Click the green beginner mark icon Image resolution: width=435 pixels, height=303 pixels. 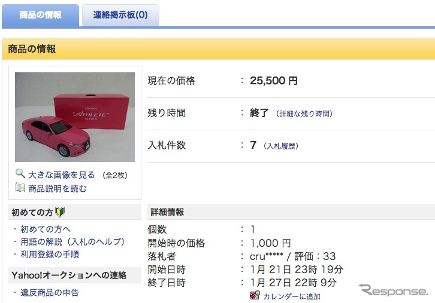(60, 212)
